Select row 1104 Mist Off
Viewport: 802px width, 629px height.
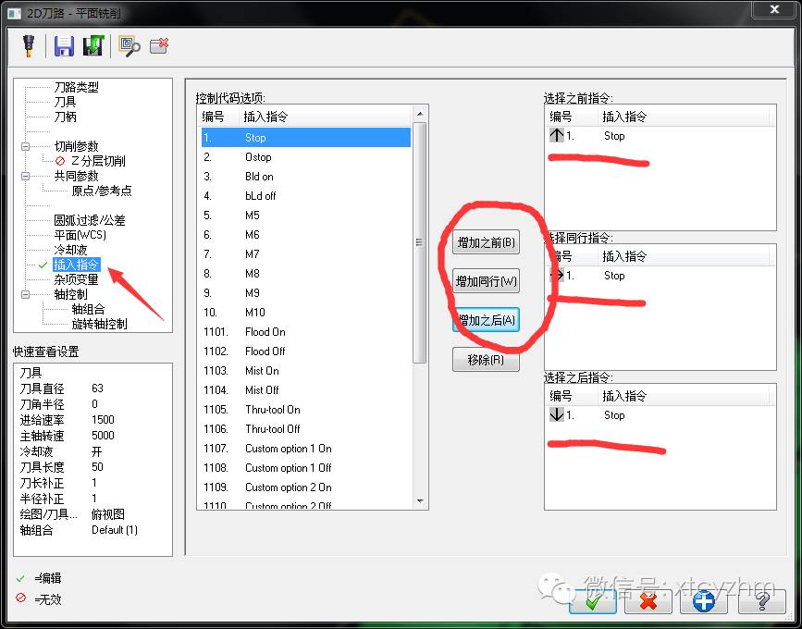point(306,390)
